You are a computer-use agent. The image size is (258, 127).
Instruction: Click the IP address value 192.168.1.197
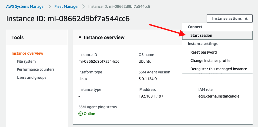coord(151,96)
